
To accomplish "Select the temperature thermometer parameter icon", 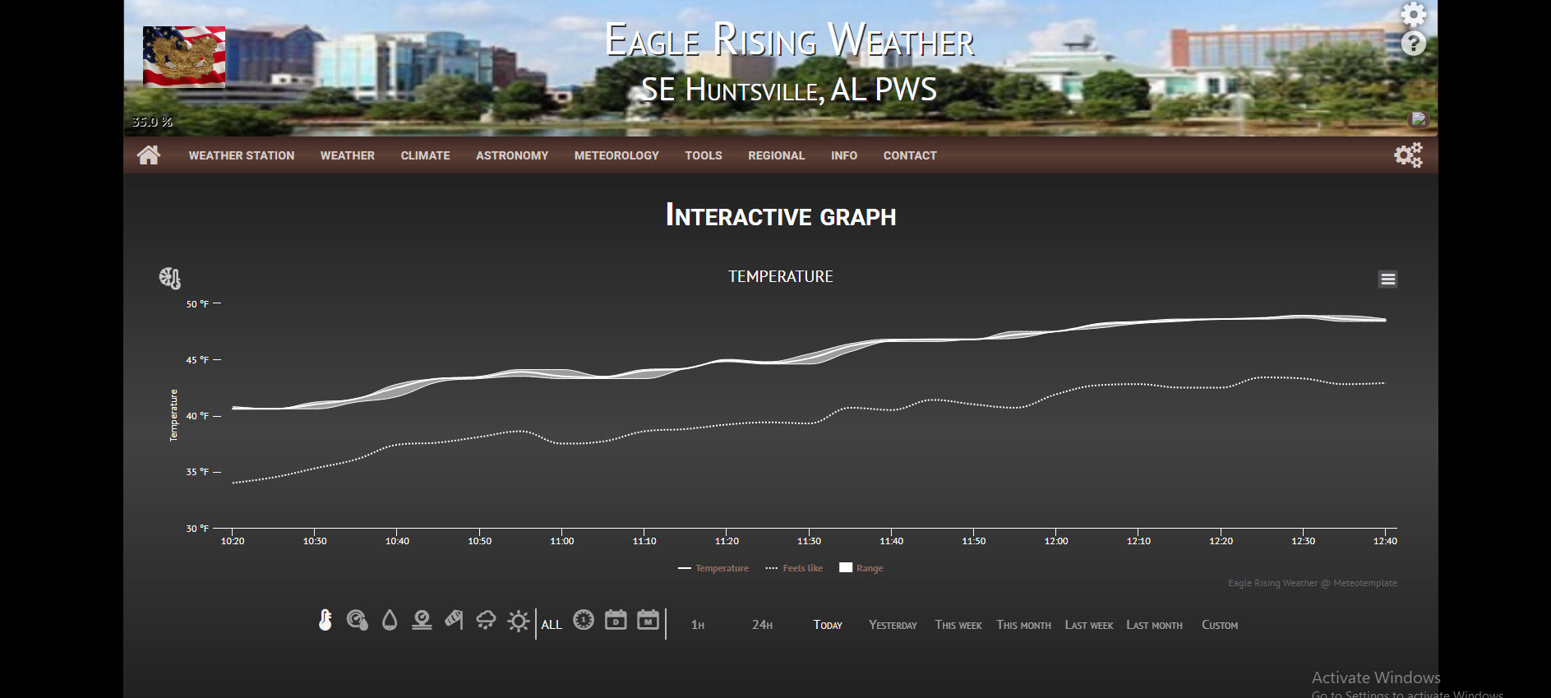I will (x=325, y=620).
